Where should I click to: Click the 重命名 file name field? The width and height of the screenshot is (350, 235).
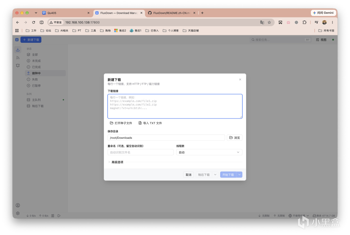click(x=141, y=152)
